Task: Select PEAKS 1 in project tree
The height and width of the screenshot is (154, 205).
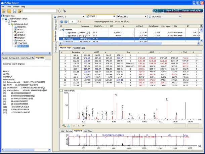Action: 21,30
